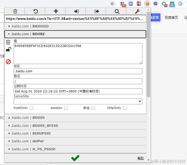Expand the delPer cookie row
The image size is (187, 165).
click(75, 141)
